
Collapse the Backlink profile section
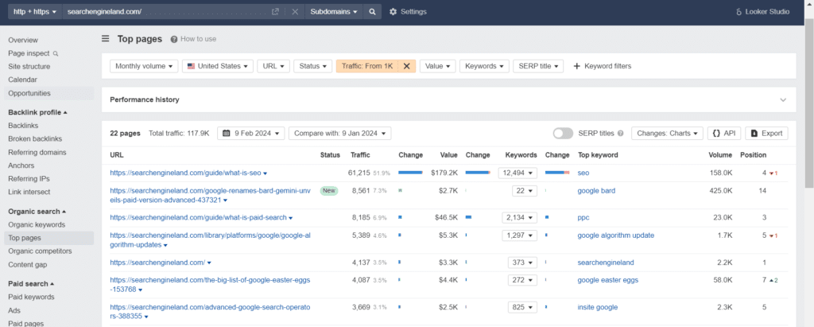click(x=38, y=112)
